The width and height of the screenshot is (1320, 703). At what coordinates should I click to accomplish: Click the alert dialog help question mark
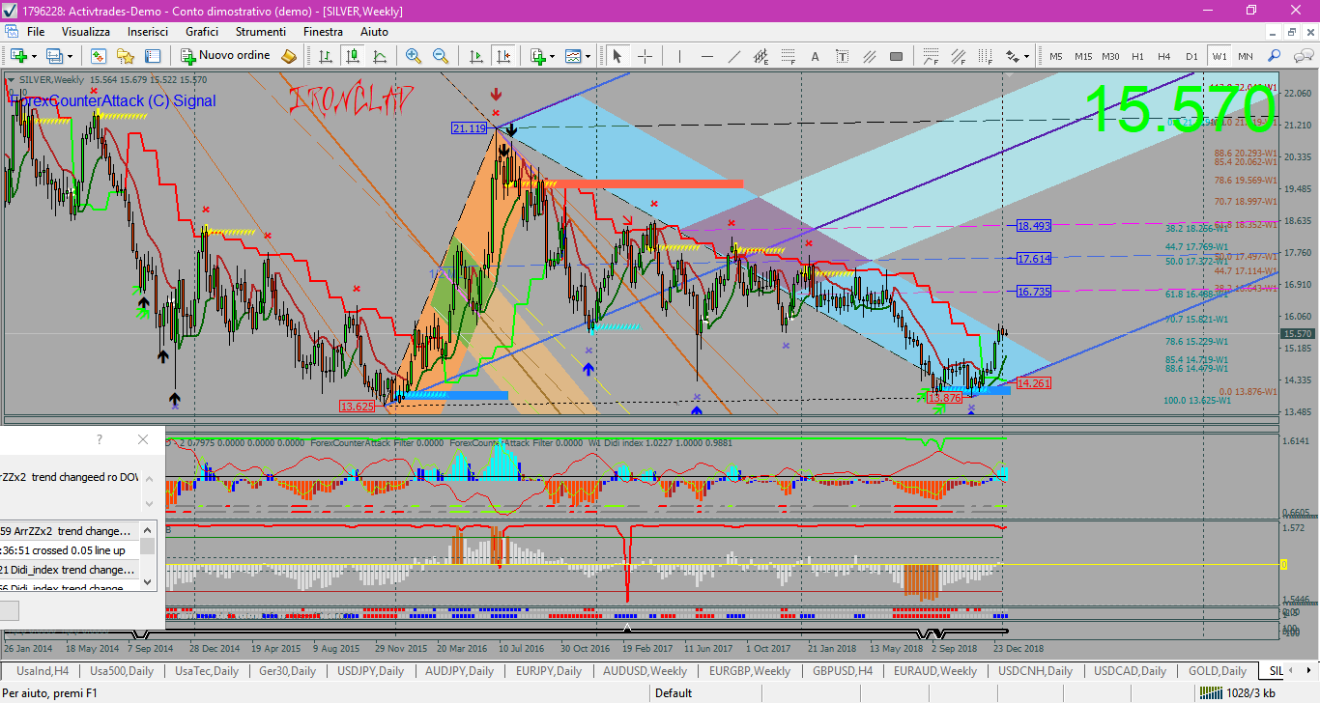pyautogui.click(x=99, y=439)
